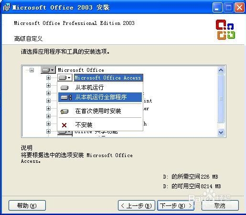246x215 pixels.
Task: Click the 帮助(H) button
Action: [x=27, y=205]
